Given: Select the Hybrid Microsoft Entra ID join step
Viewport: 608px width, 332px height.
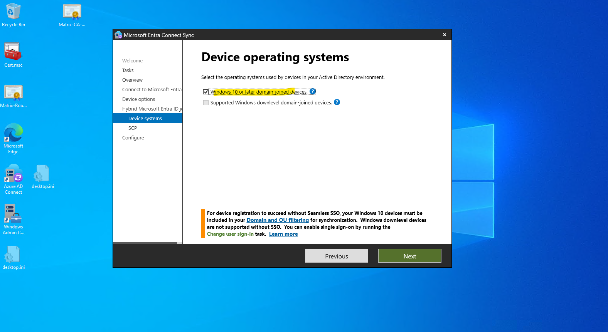Looking at the screenshot, I should 152,109.
